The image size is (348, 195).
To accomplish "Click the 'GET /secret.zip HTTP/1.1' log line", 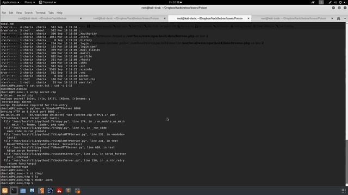I will click(x=59, y=115).
